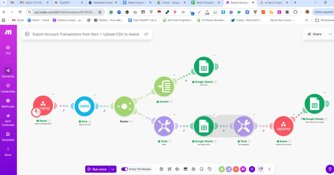Open scenario settings sliders icon next to title
The image size is (334, 175).
pyautogui.click(x=146, y=34)
